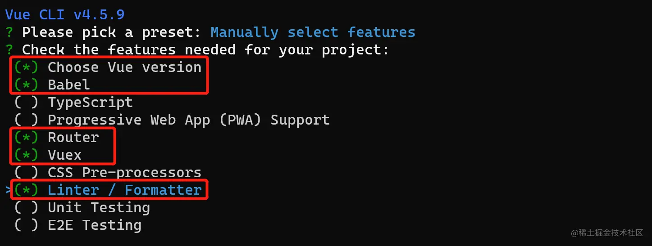Check the CSS Pre-processors checkbox

pos(26,173)
